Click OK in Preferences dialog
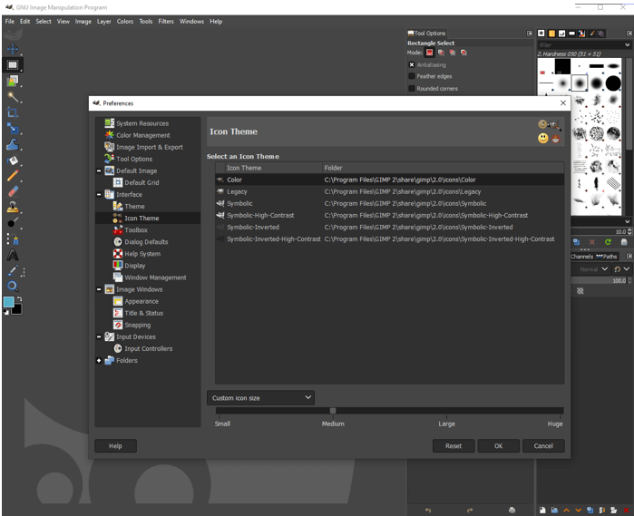634x516 pixels. (x=499, y=446)
